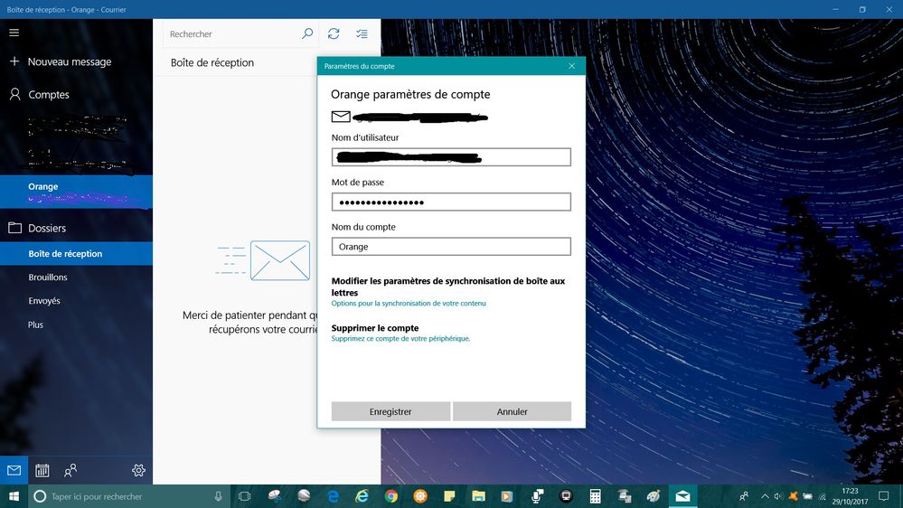Launch Microsoft Edge from taskbar
Screen dimensions: 903x508
[x=333, y=496]
